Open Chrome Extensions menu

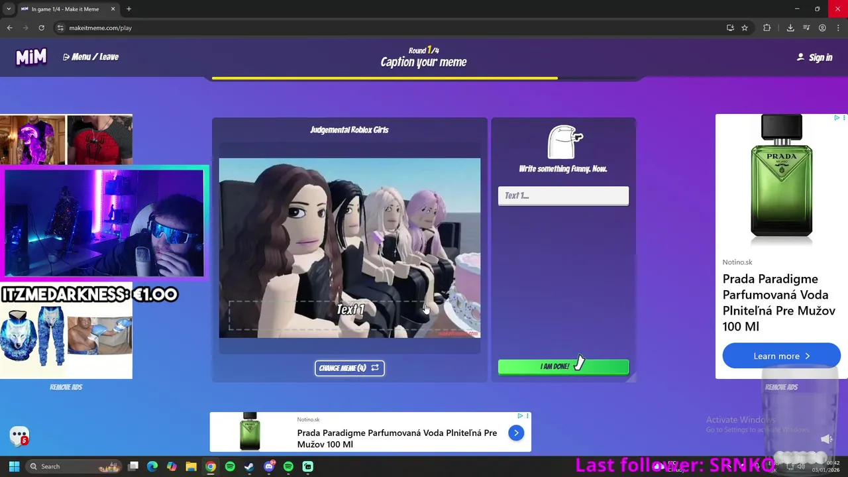(x=767, y=28)
